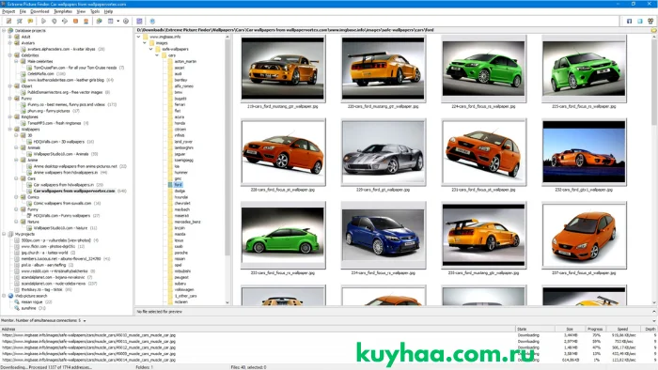
Task: Open the File menu
Action: [23, 11]
